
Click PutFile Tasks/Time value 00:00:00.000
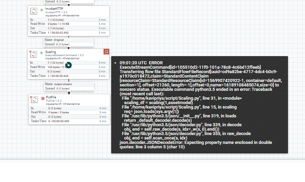(59, 121)
